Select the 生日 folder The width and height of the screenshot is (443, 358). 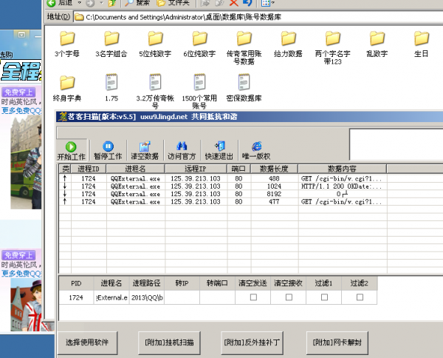coord(422,44)
